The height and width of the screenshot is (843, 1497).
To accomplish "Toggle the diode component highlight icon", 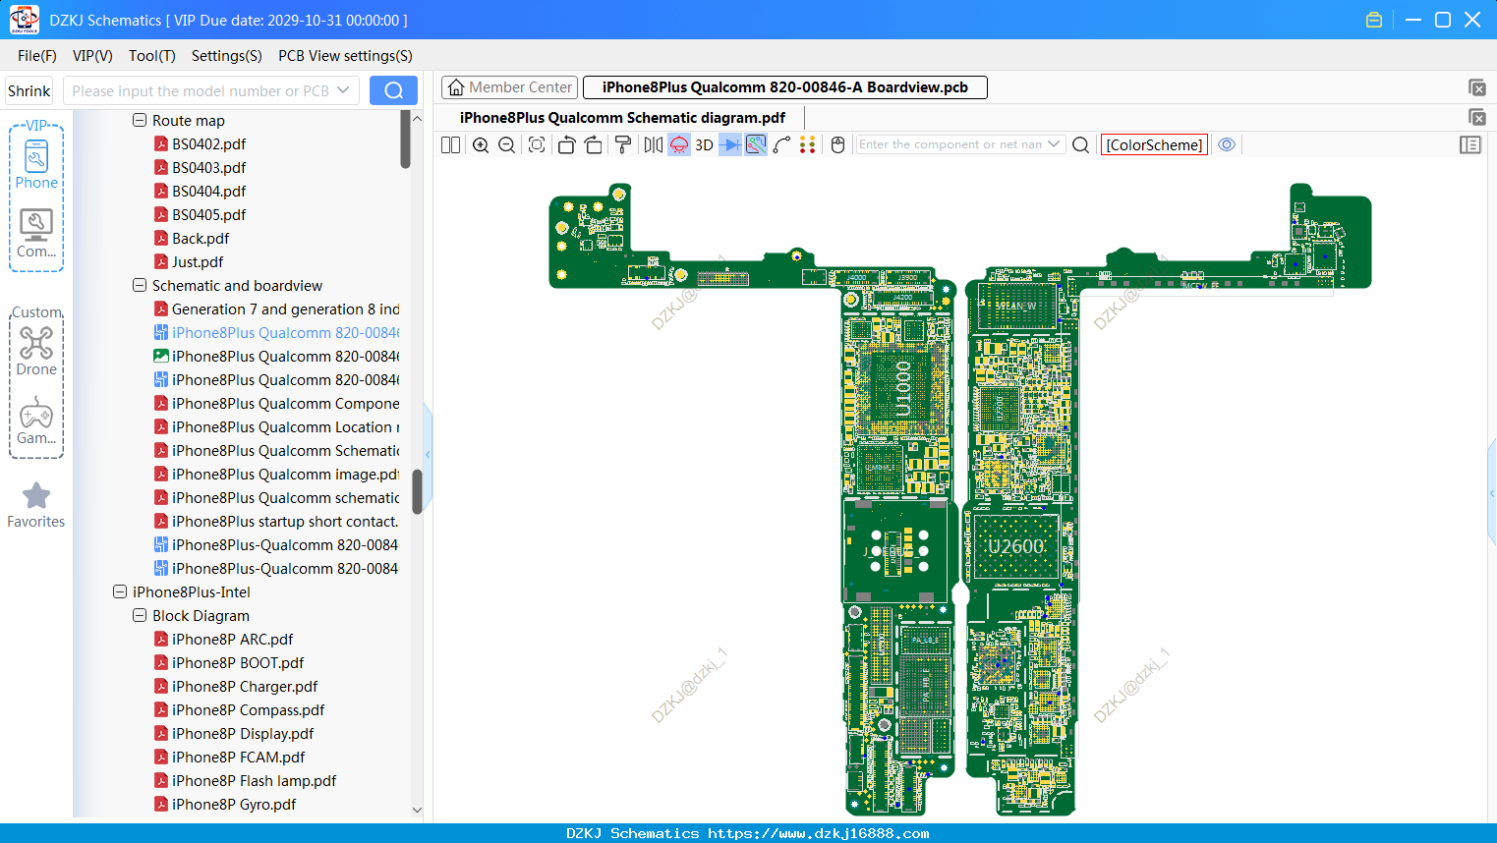I will pos(730,144).
